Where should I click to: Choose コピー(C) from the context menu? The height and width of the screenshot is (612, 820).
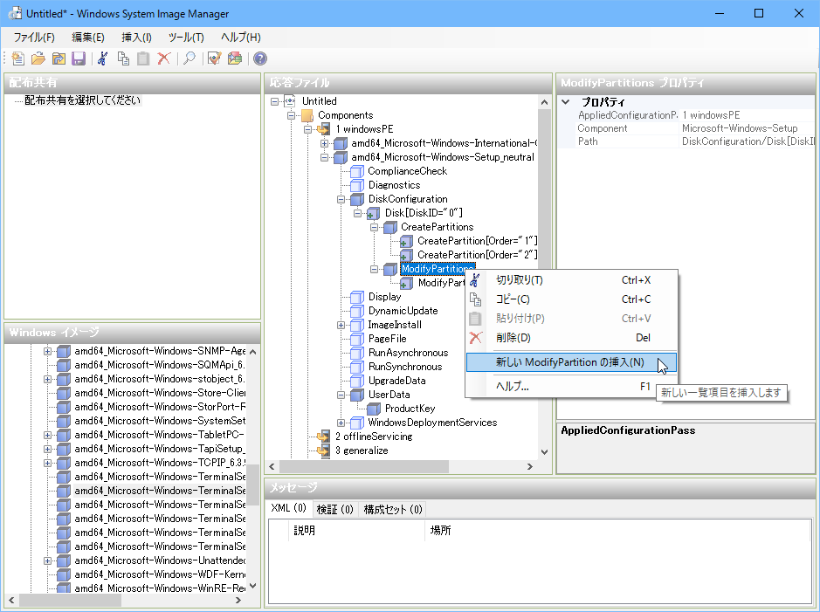(x=571, y=299)
